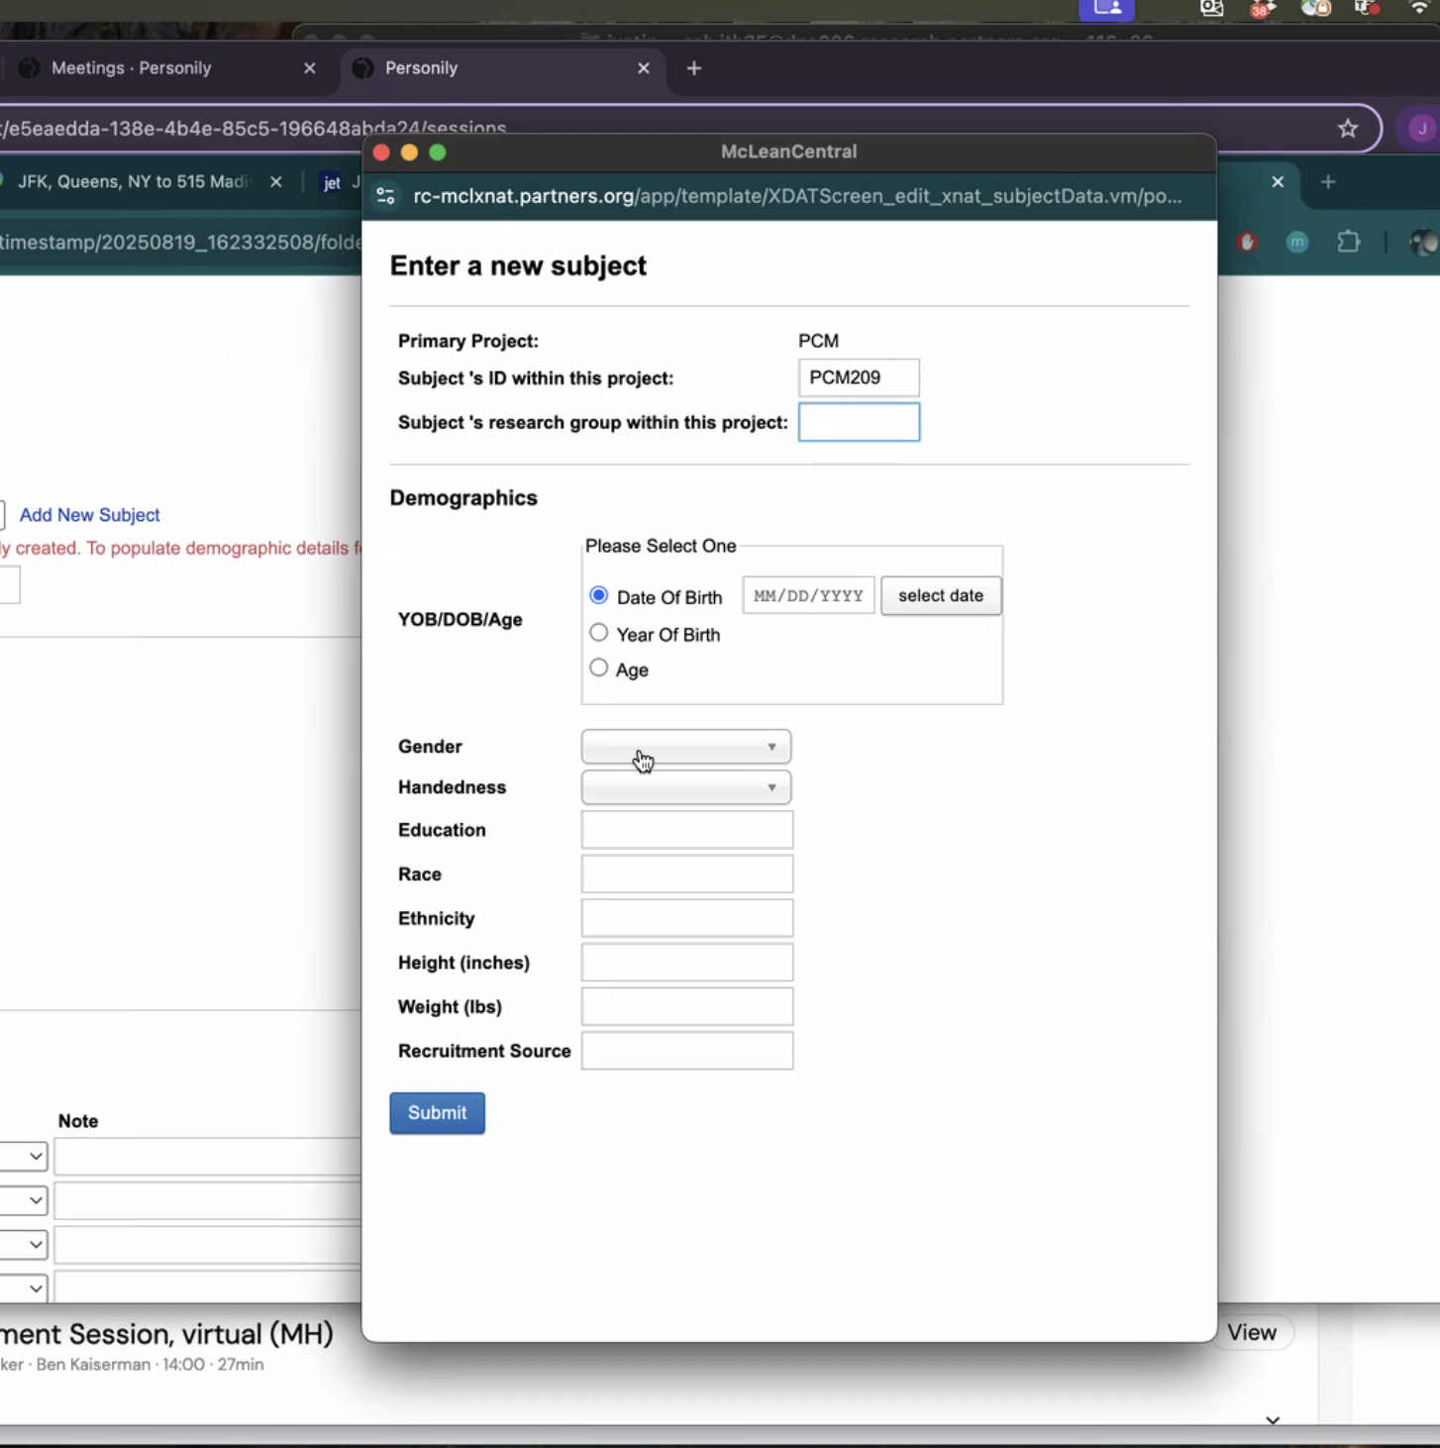
Task: Bookmark the page with the star icon
Action: [1348, 128]
